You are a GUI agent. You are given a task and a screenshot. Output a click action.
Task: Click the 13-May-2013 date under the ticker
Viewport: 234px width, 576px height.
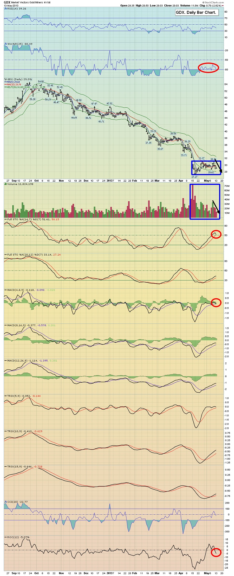(x=11, y=6)
